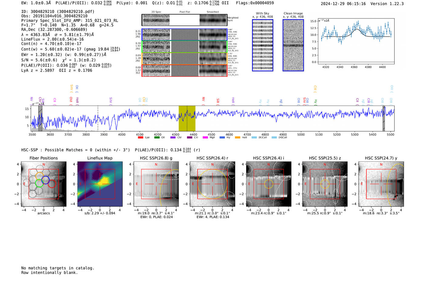The height and width of the screenshot is (289, 425).
Task: Open the With Sky cutout image
Action: (x=263, y=45)
